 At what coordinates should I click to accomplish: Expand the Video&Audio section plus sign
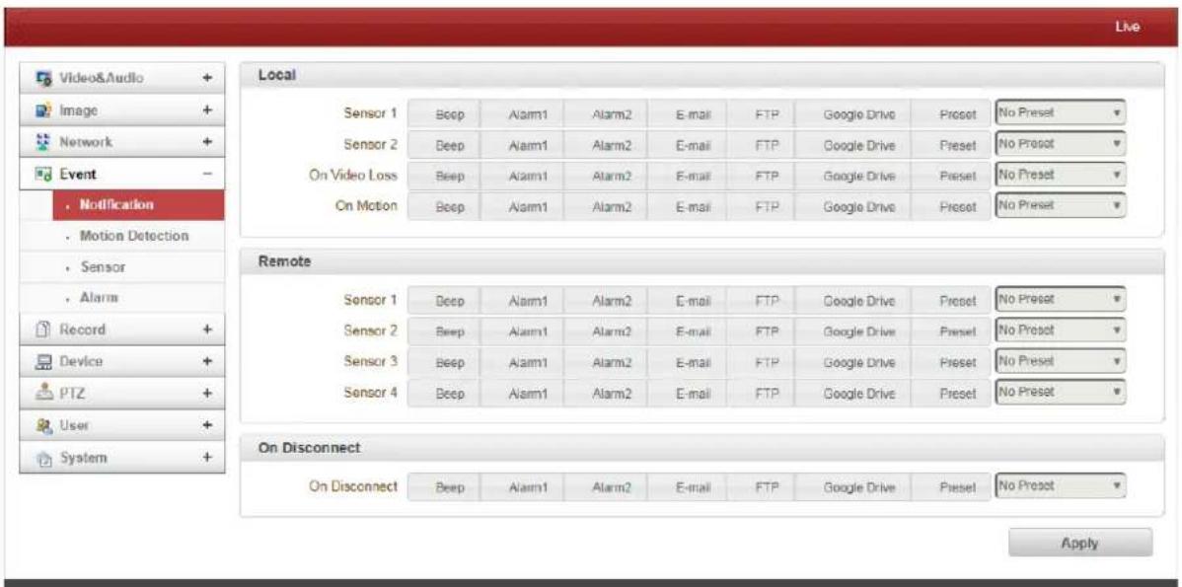[x=207, y=78]
